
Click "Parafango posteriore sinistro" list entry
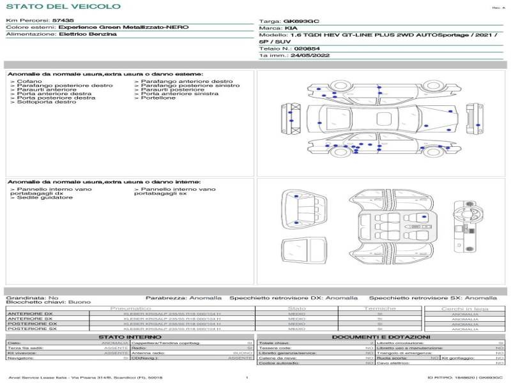[190, 86]
